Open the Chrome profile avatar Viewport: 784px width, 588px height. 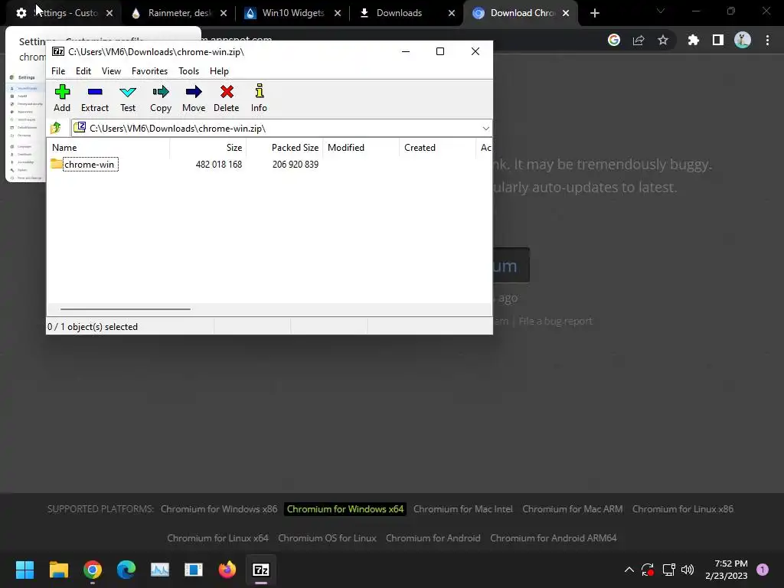(x=743, y=40)
